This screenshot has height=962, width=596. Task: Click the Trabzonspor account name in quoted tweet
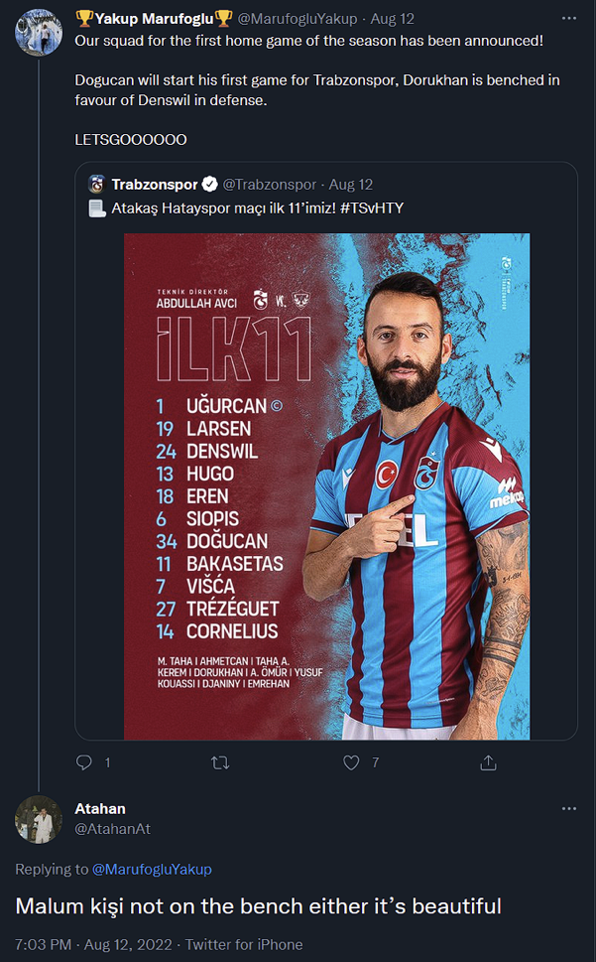coord(154,185)
